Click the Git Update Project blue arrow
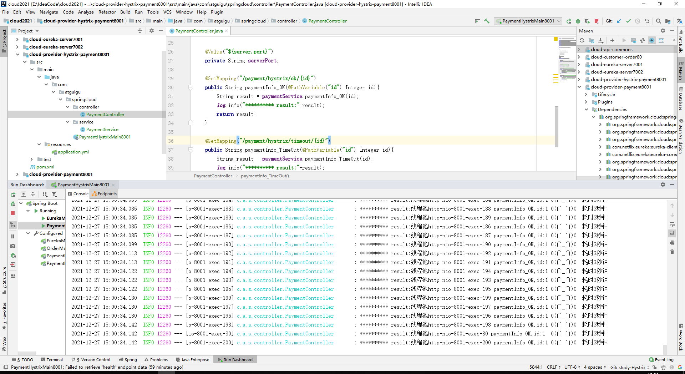The height and width of the screenshot is (374, 685). point(619,21)
